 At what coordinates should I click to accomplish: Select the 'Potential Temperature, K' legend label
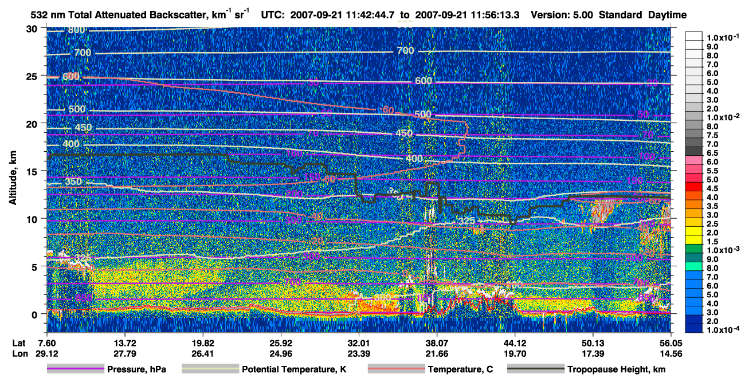click(x=294, y=369)
